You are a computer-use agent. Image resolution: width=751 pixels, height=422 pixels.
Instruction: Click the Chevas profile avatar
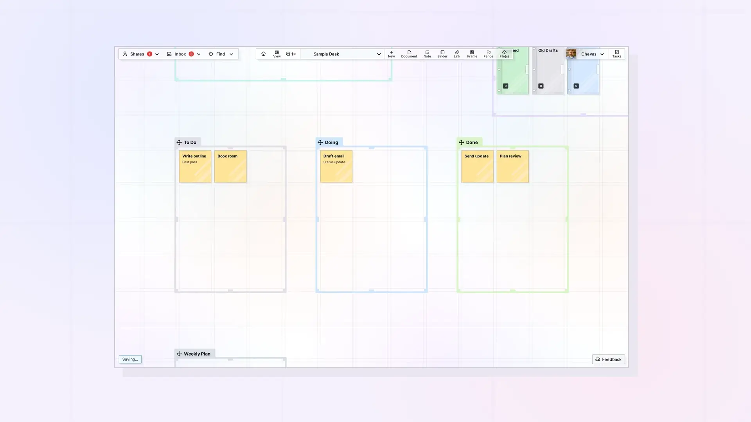point(571,54)
